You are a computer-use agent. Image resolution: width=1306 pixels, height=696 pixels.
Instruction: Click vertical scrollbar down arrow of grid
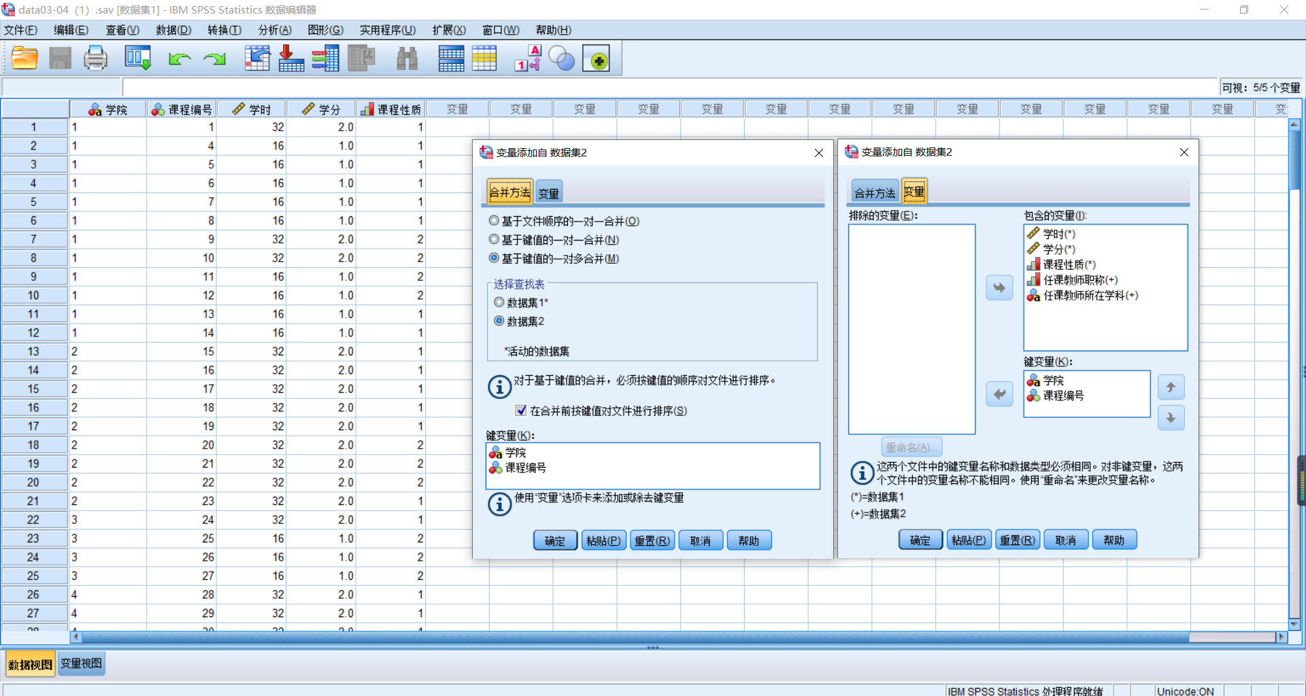coord(1294,624)
